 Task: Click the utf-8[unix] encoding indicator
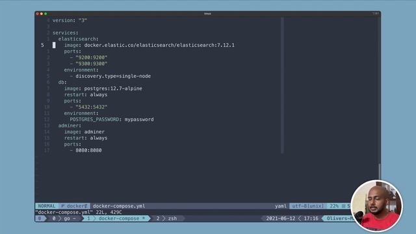tap(307, 206)
